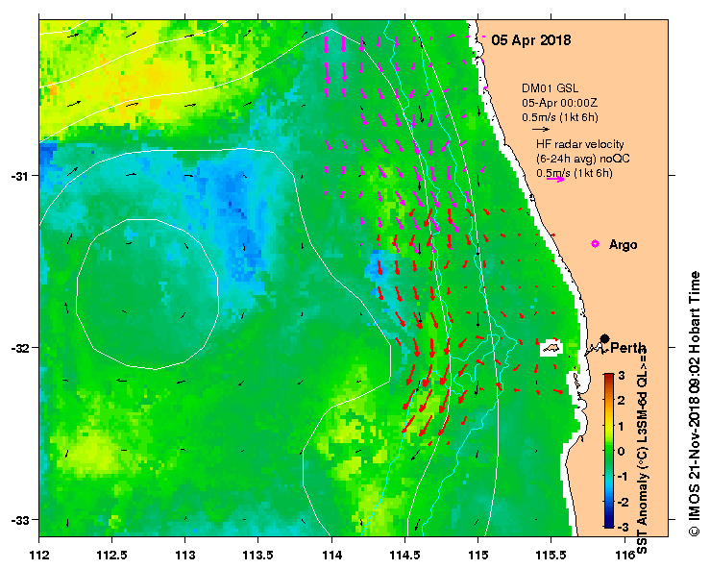Click the black Perth city dot
The width and height of the screenshot is (710, 569).
pos(604,338)
